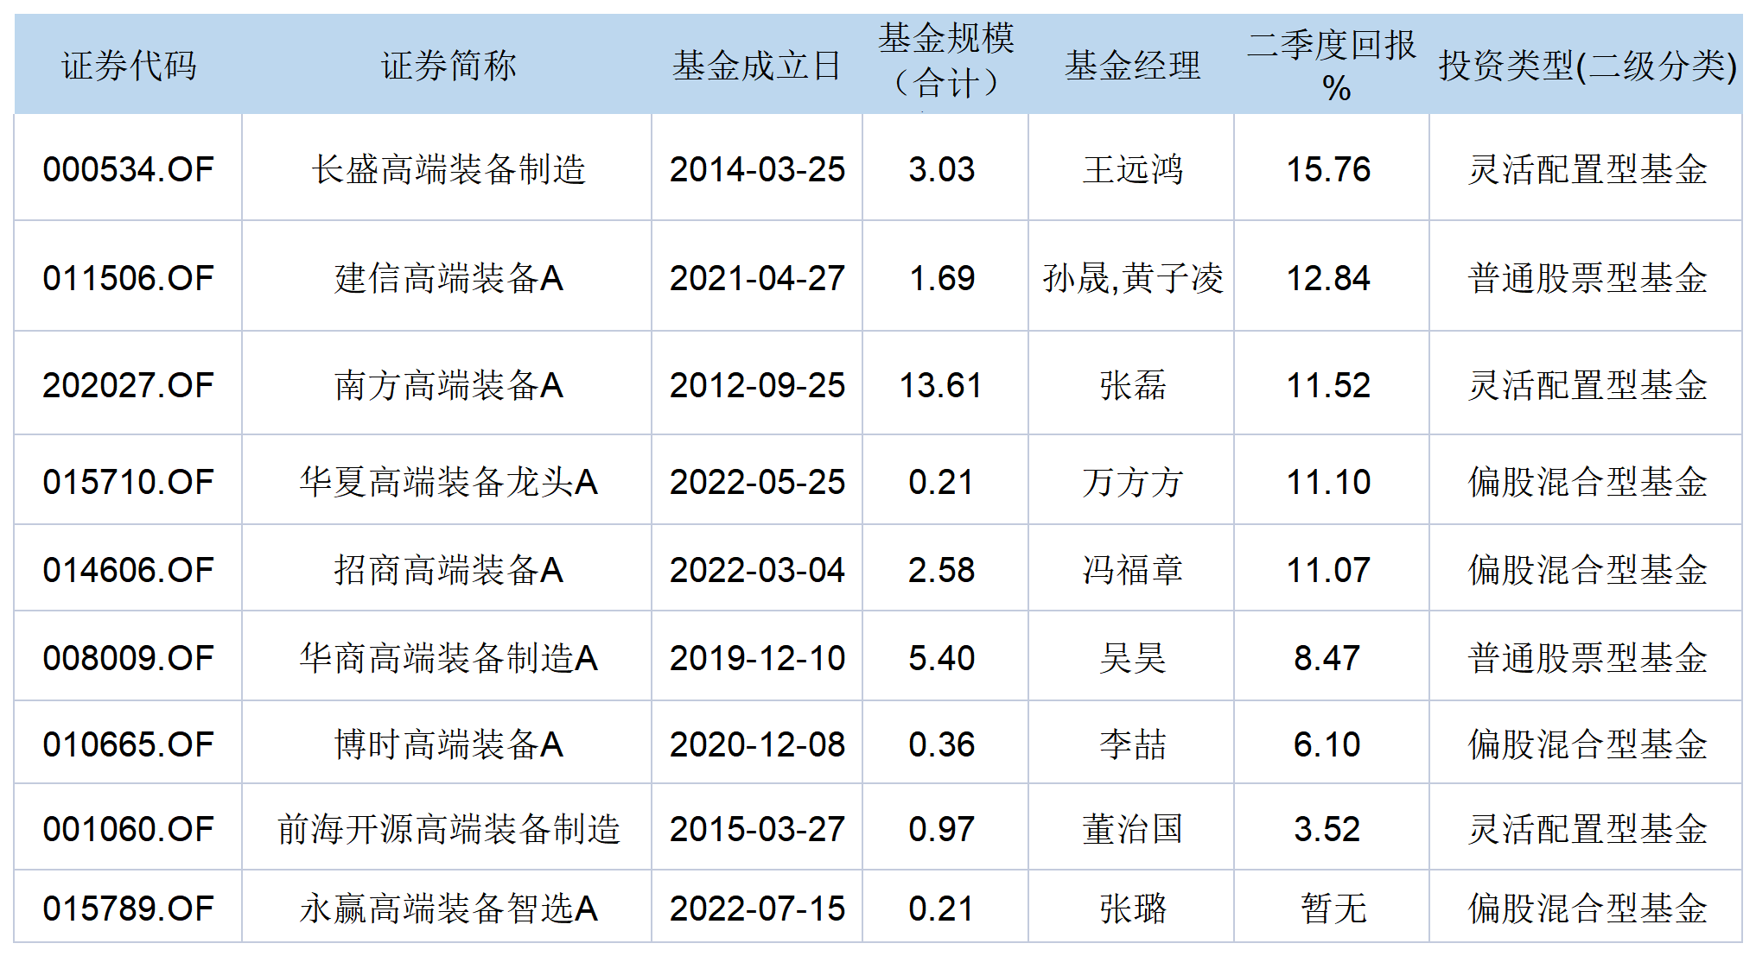This screenshot has width=1756, height=956.
Task: Click the 证券代码 column header
Action: point(129,66)
